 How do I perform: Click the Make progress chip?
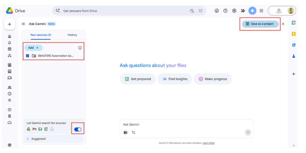pos(213,79)
